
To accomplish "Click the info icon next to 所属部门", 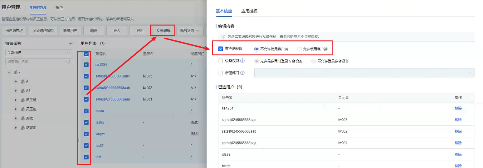I will (x=242, y=73).
